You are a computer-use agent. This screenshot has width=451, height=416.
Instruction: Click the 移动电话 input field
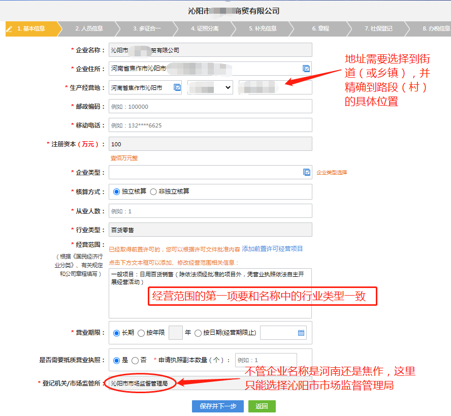[209, 124]
